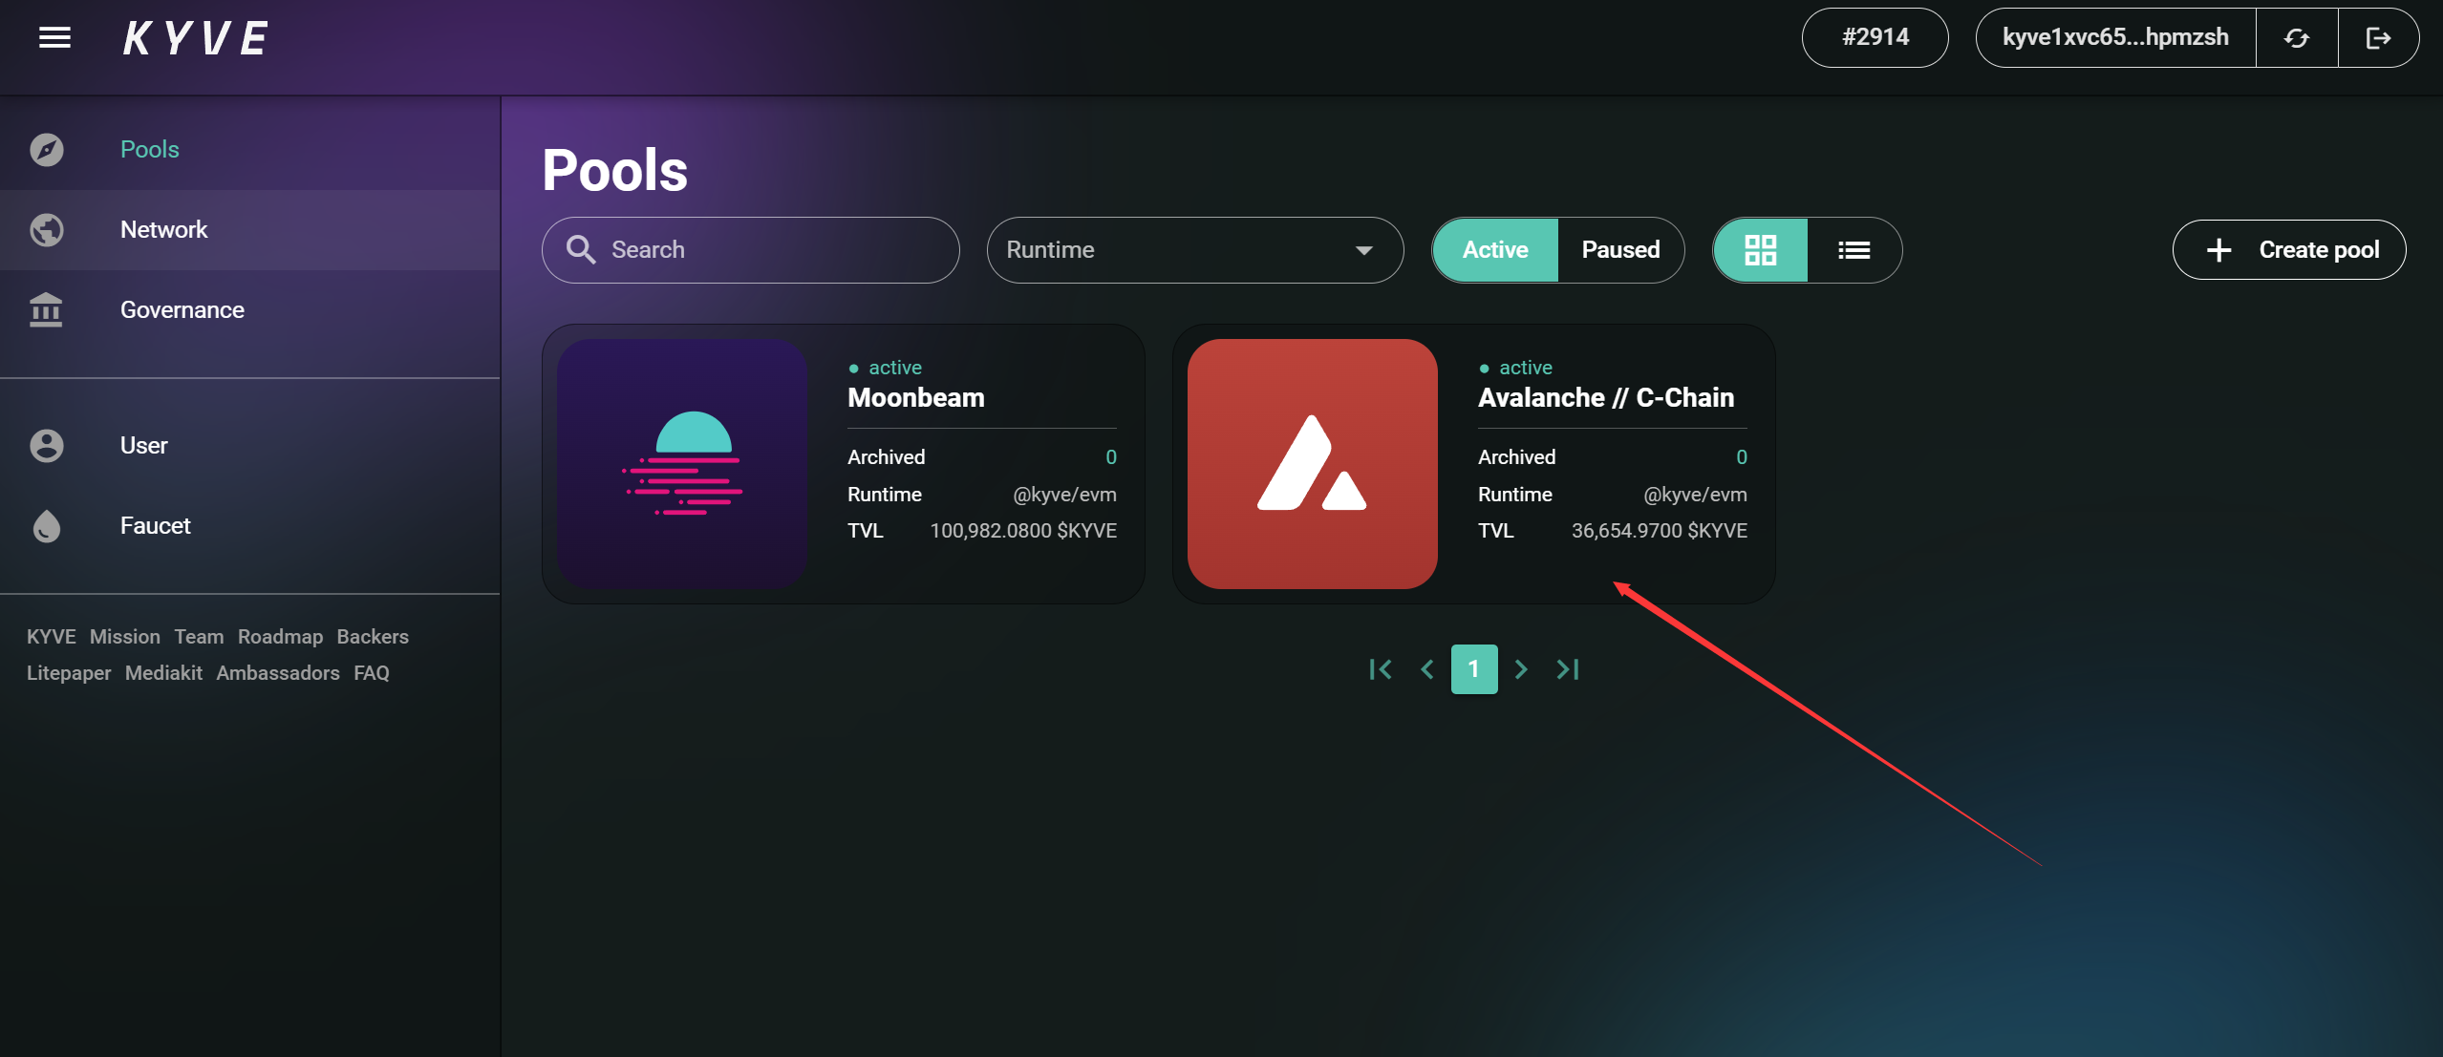Viewport: 2443px width, 1057px height.
Task: Click the logout icon
Action: [x=2378, y=38]
